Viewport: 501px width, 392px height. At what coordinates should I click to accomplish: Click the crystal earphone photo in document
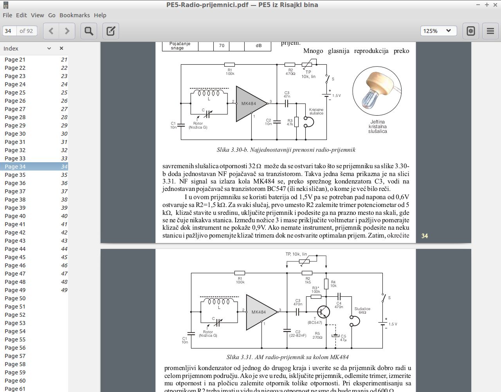[x=377, y=91]
